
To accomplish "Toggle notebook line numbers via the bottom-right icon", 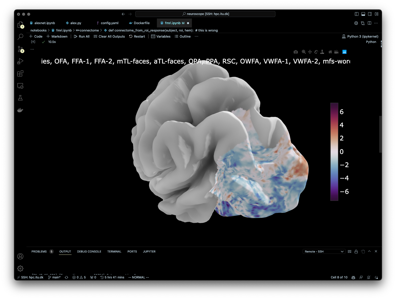I will (376, 277).
